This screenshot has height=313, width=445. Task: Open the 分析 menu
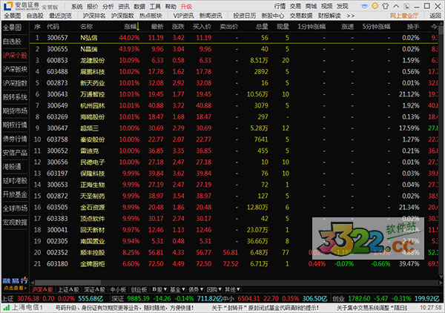click(x=108, y=6)
